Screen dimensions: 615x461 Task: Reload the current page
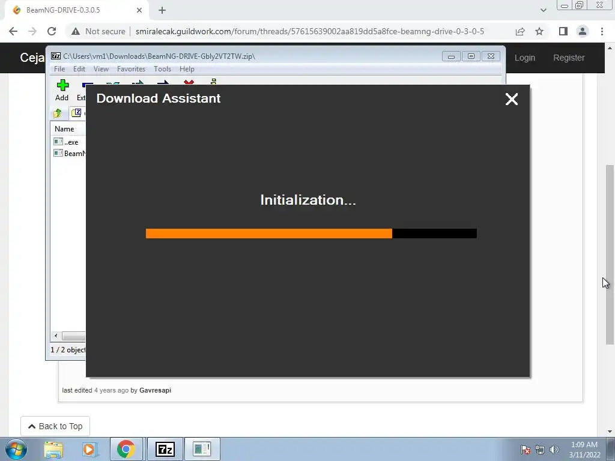[x=52, y=31]
